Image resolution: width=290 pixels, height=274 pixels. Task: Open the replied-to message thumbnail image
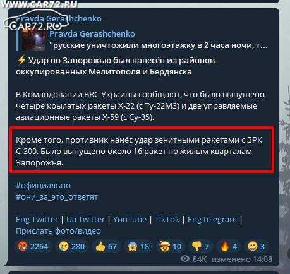point(34,40)
